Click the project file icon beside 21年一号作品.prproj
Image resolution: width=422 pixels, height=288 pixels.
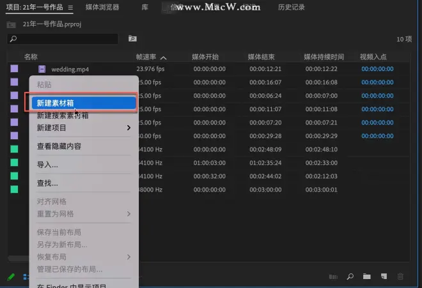point(12,25)
